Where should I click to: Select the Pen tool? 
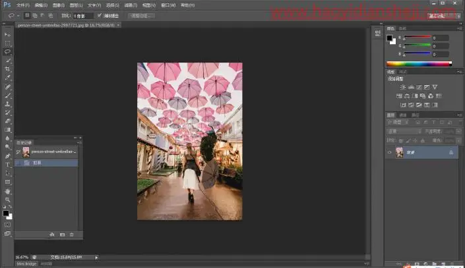coord(7,156)
